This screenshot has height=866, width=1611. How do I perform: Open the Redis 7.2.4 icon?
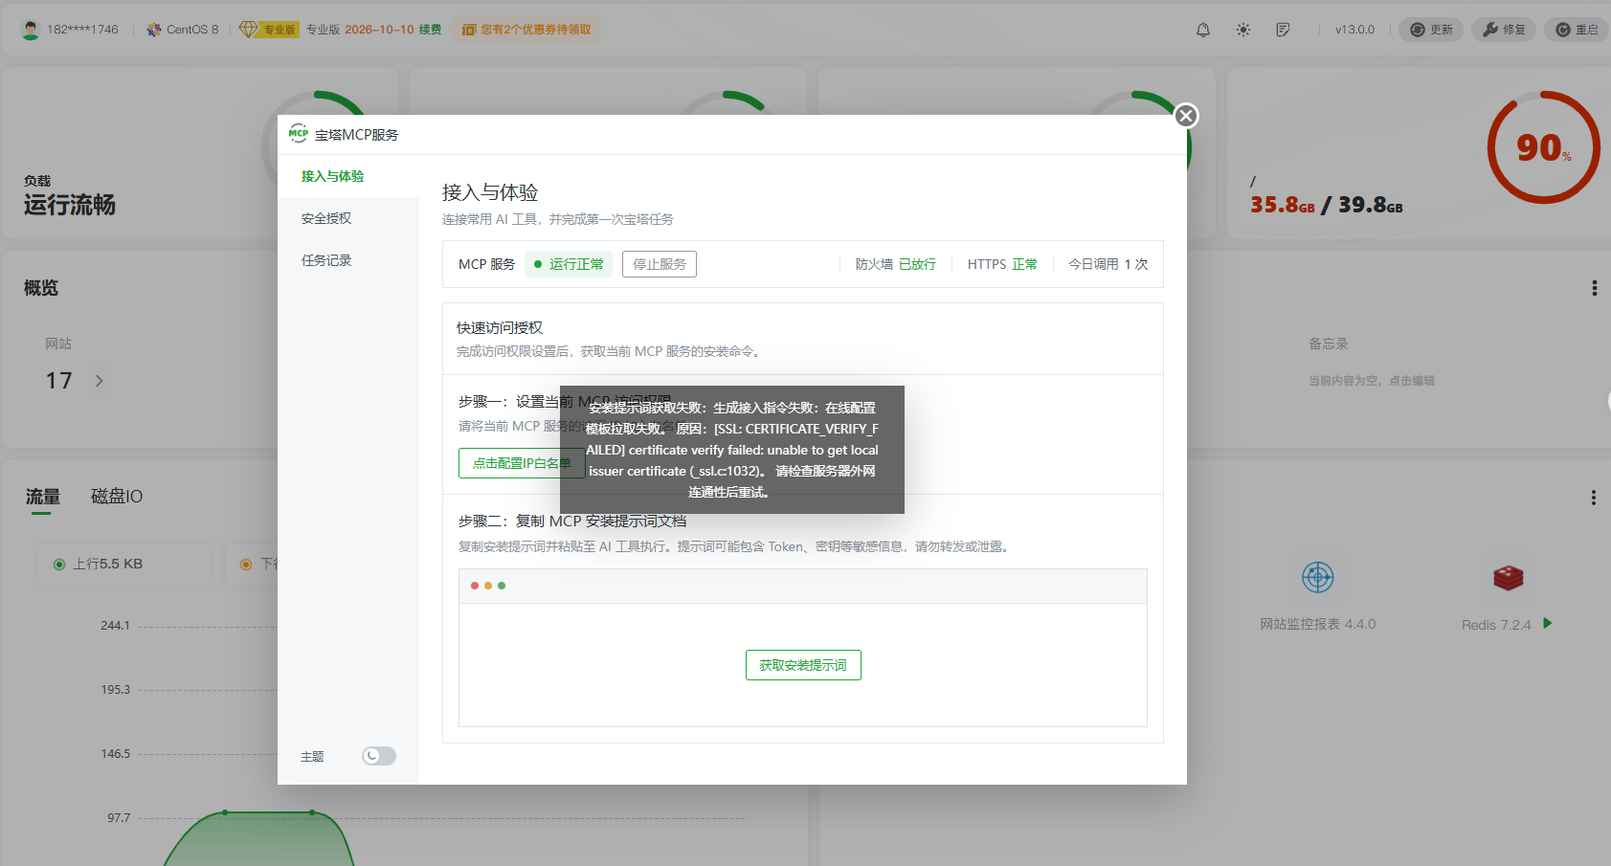[1509, 577]
